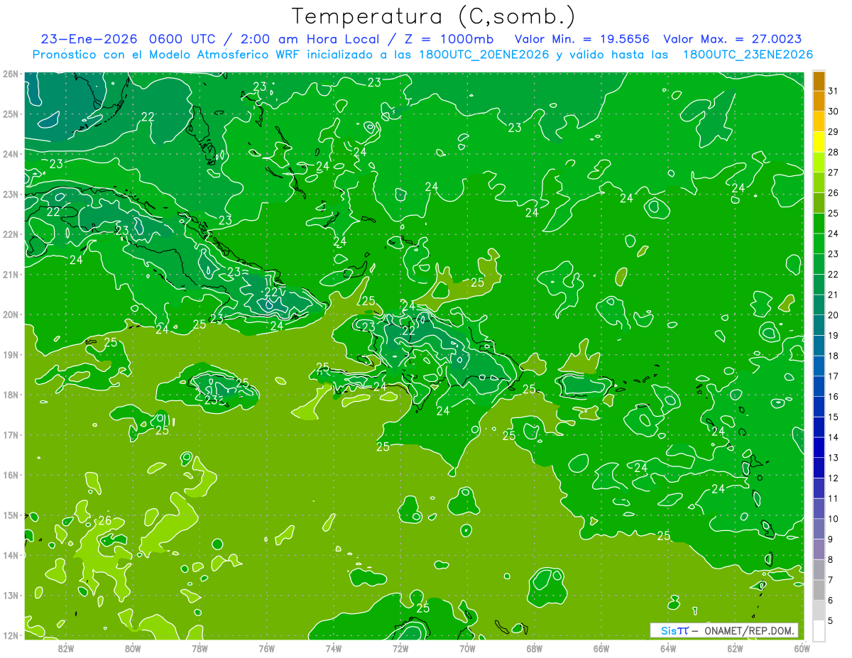852x658 pixels.
Task: Click the latitude axis label "18N"
Action: (x=10, y=395)
